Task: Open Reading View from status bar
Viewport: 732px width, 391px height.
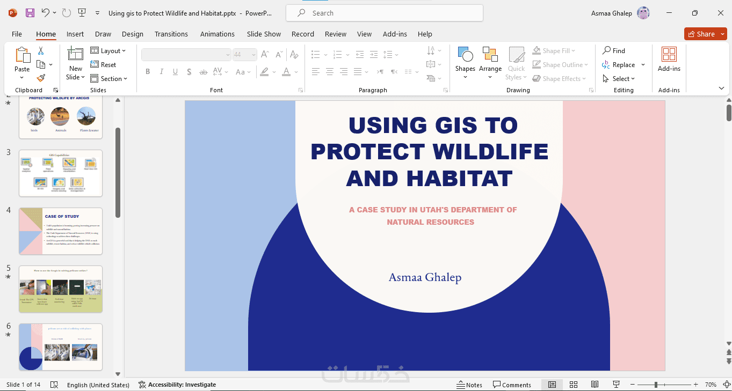Action: click(x=595, y=385)
